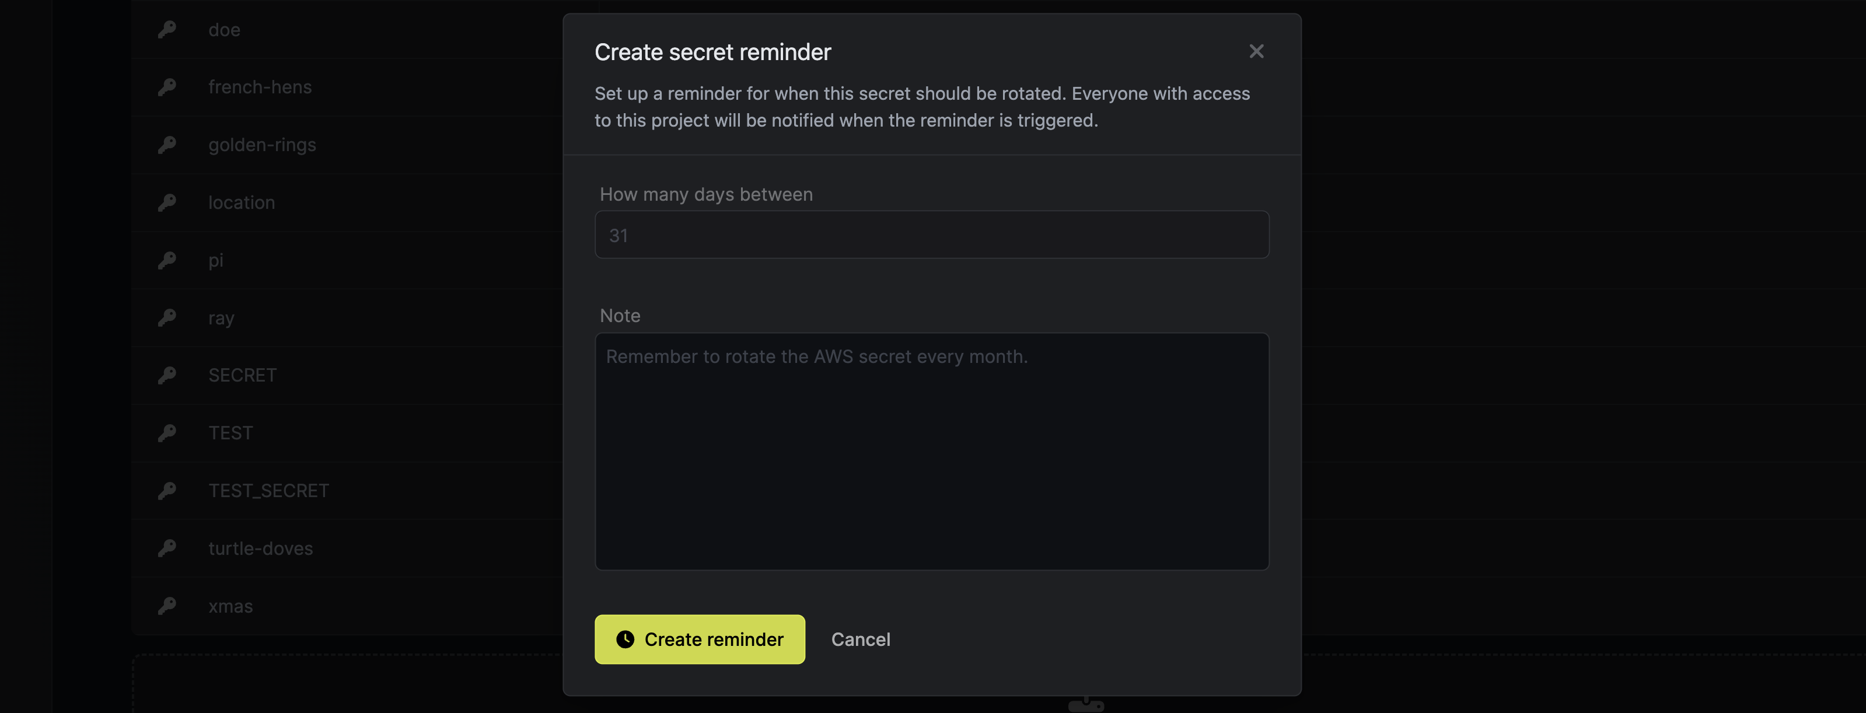Click the key icon beside xmas
Viewport: 1866px width, 713px height.
pos(167,606)
